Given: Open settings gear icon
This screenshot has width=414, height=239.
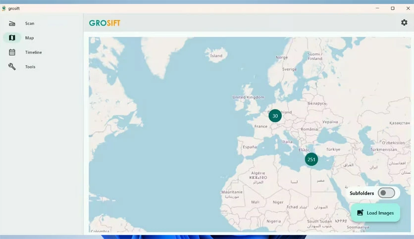Looking at the screenshot, I should (404, 23).
